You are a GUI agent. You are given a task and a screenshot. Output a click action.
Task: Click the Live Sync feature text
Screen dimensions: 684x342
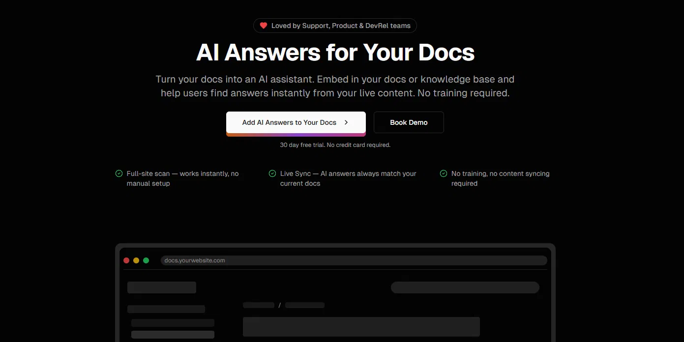pos(348,178)
